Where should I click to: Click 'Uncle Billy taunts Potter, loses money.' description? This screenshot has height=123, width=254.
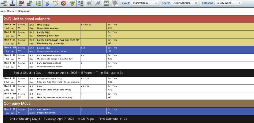54,90
